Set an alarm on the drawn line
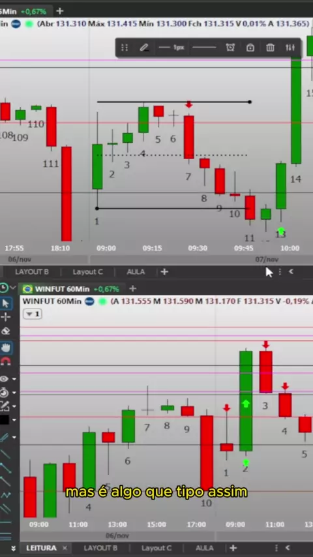The height and width of the screenshot is (557, 313). tap(230, 47)
